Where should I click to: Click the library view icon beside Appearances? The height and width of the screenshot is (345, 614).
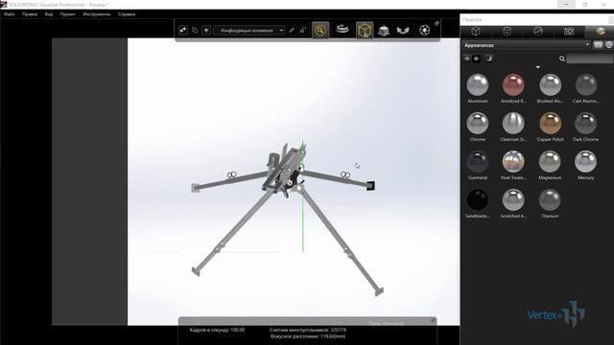(x=598, y=45)
